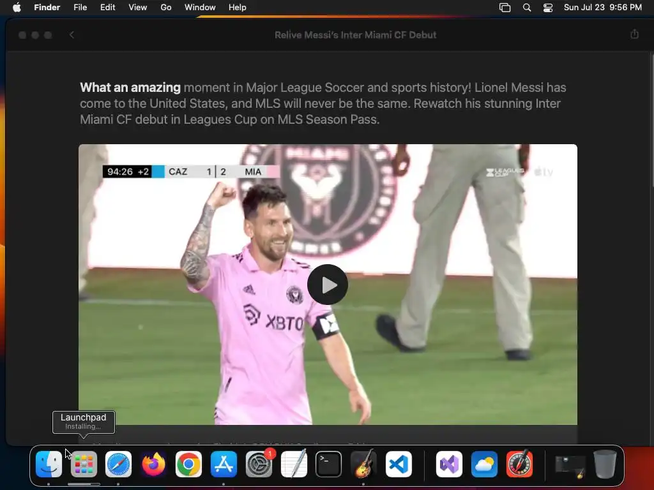Open TextEdit from the Dock
Image resolution: width=654 pixels, height=490 pixels.
coord(294,464)
